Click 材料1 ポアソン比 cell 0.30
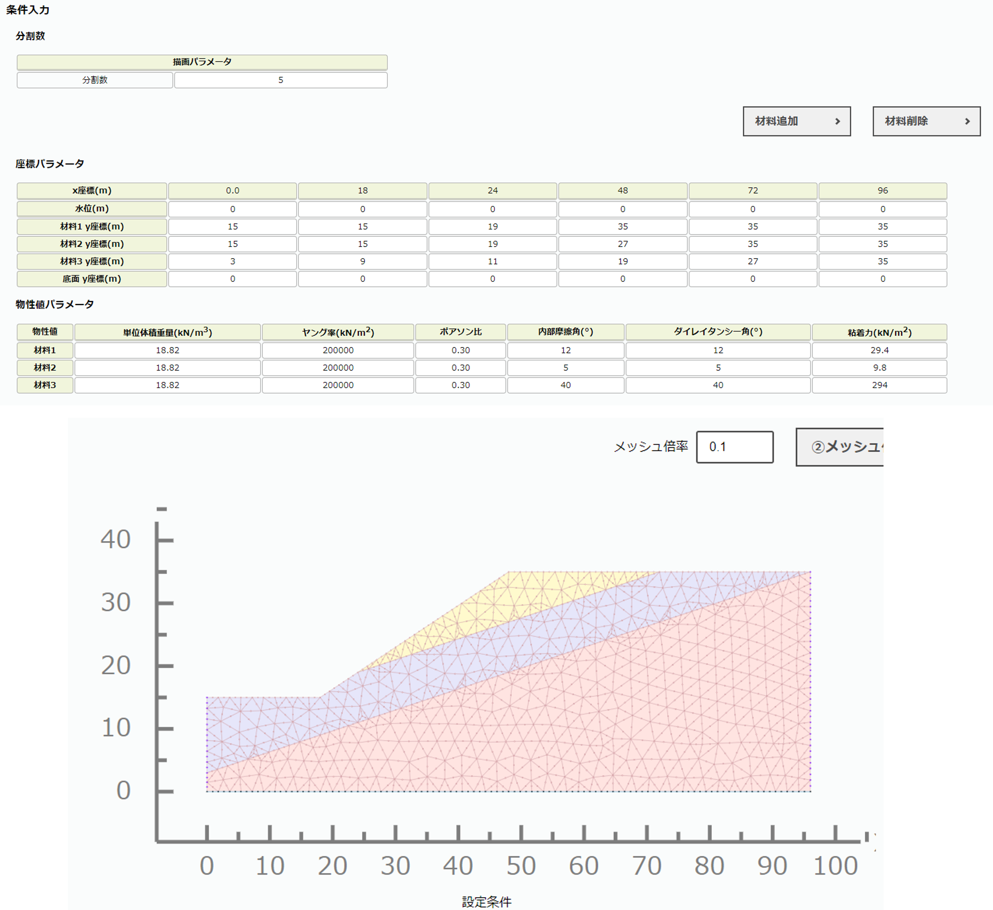Image resolution: width=993 pixels, height=910 pixels. [x=461, y=350]
